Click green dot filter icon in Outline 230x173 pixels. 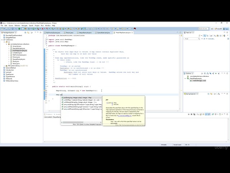[x=216, y=74]
